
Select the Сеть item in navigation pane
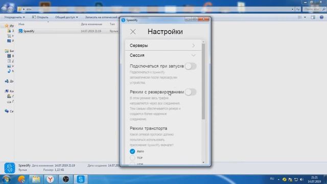[9, 111]
